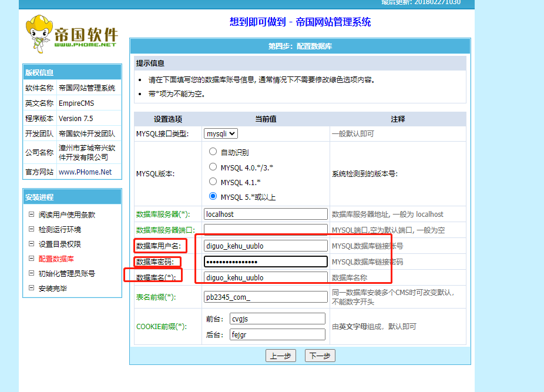Click the green 数据库服务器(*) label

pyautogui.click(x=163, y=215)
